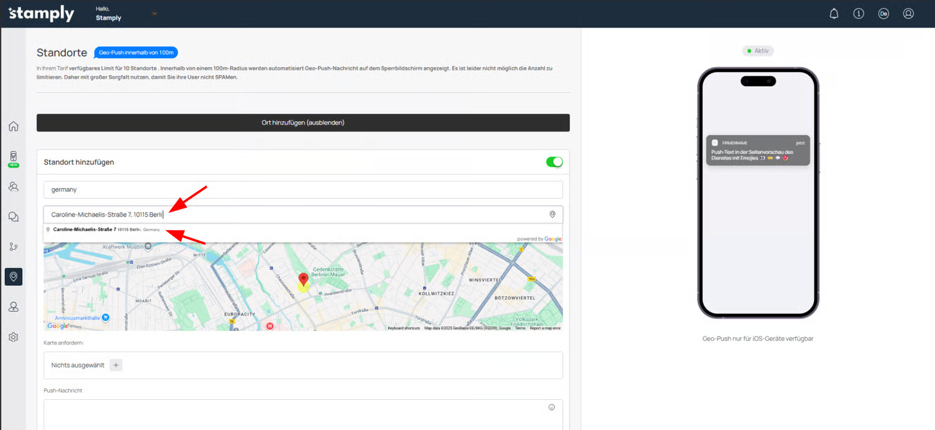
Task: Open the settings gear icon in the sidebar
Action: 14,337
